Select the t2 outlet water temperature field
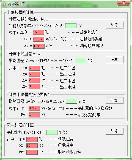The image size is (132, 160). [34, 86]
